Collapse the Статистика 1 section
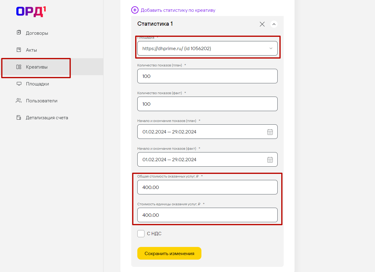Screen dimensions: 375x272 click(x=274, y=24)
